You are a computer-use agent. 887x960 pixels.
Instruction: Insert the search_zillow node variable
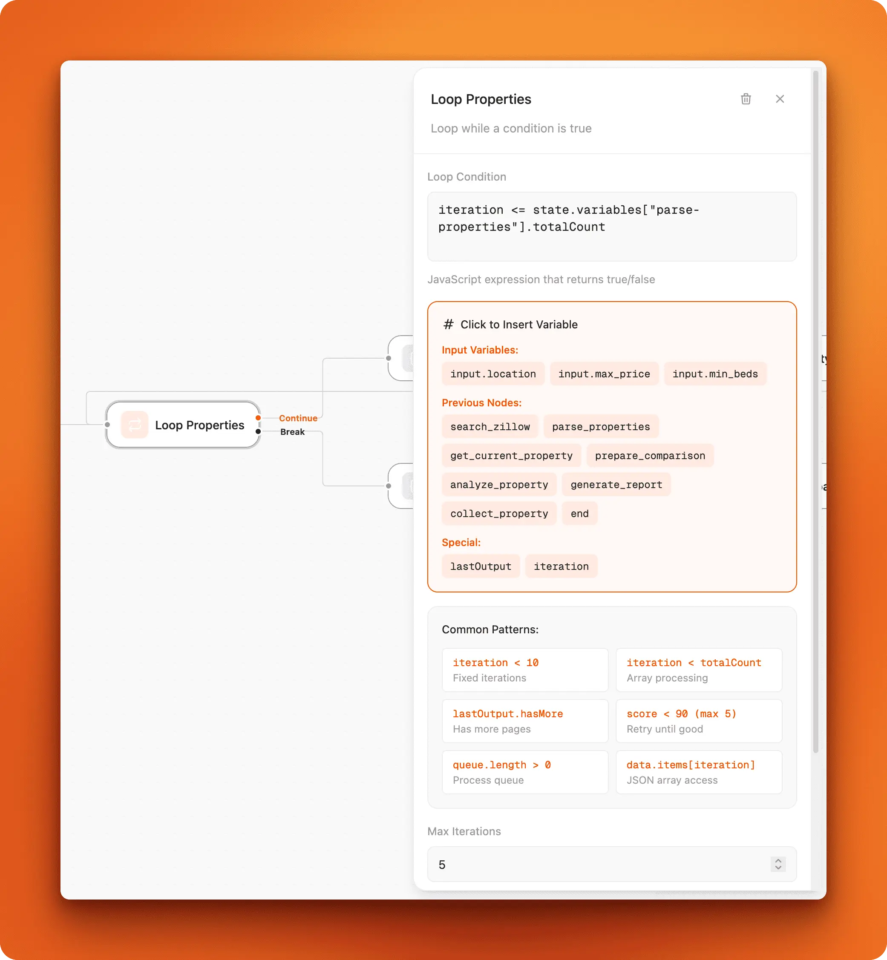point(490,426)
